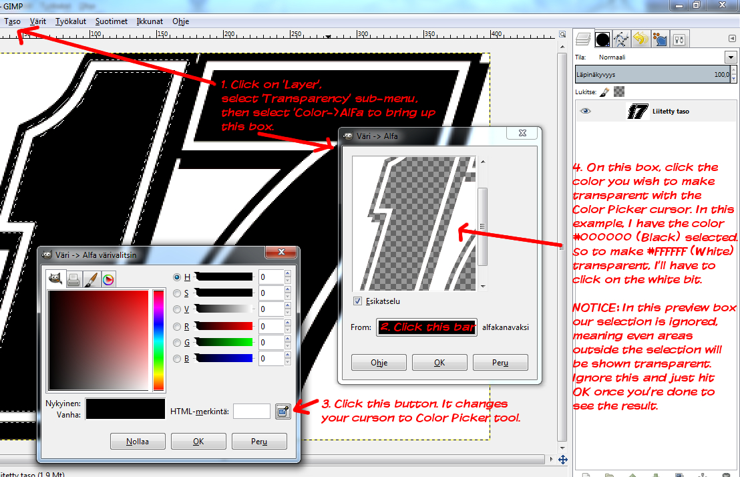The width and height of the screenshot is (740, 477).
Task: Open the Tila layer mode dropdown
Action: pos(731,57)
